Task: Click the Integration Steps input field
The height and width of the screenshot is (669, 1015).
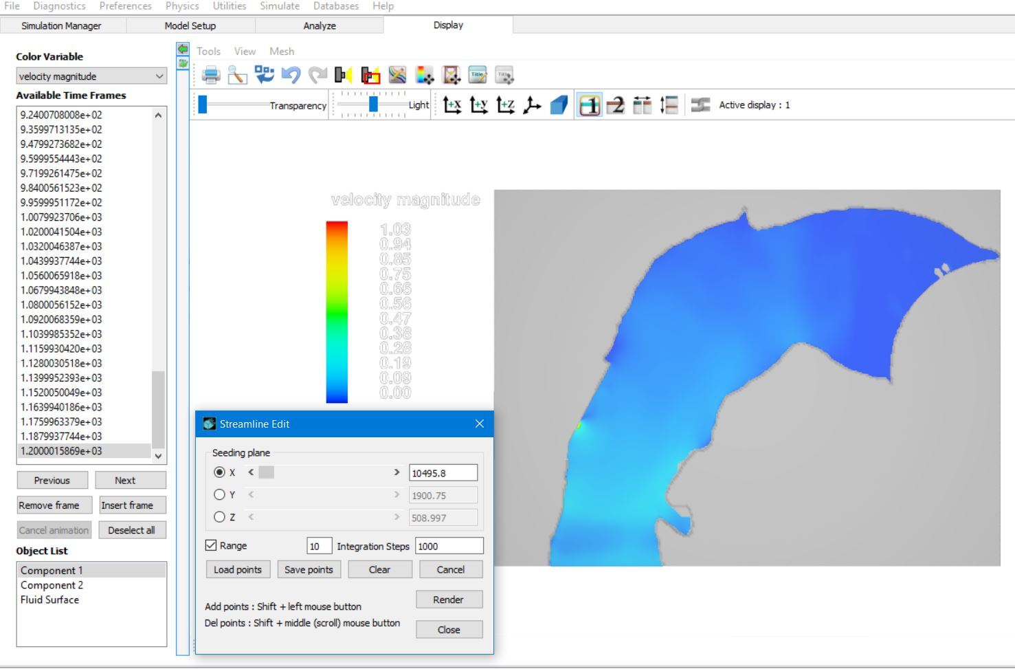Action: (449, 546)
